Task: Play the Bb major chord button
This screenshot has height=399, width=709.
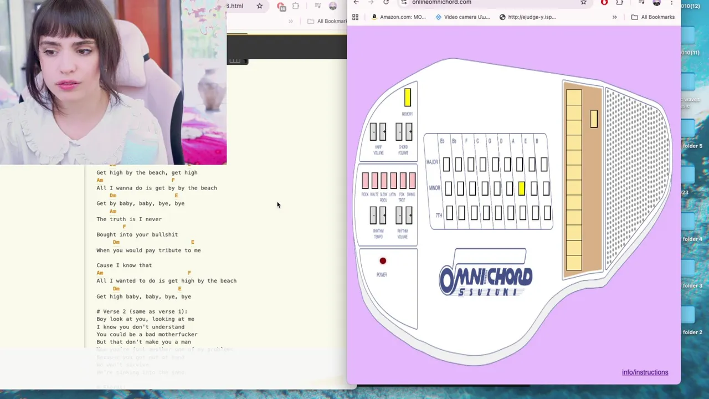Action: pyautogui.click(x=458, y=164)
